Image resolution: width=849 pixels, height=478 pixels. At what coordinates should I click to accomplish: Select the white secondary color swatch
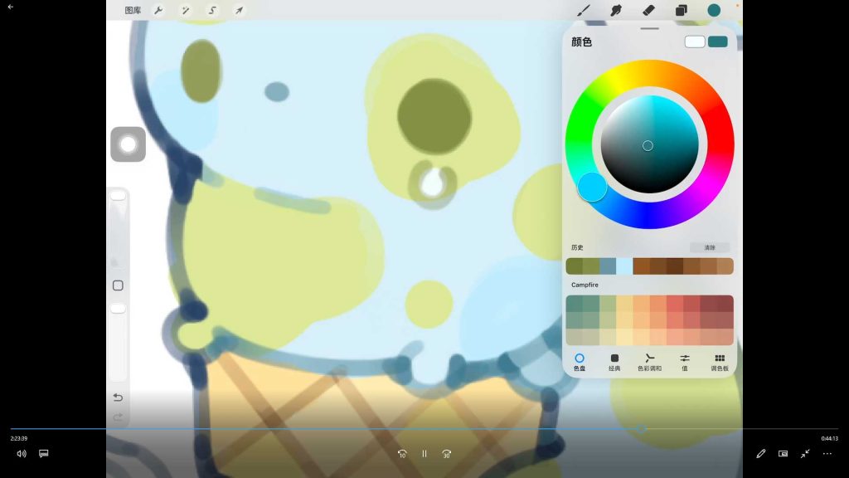(x=695, y=41)
